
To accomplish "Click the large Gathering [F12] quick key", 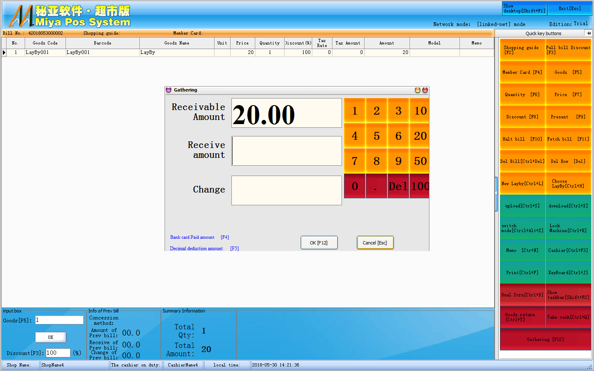I will point(545,339).
